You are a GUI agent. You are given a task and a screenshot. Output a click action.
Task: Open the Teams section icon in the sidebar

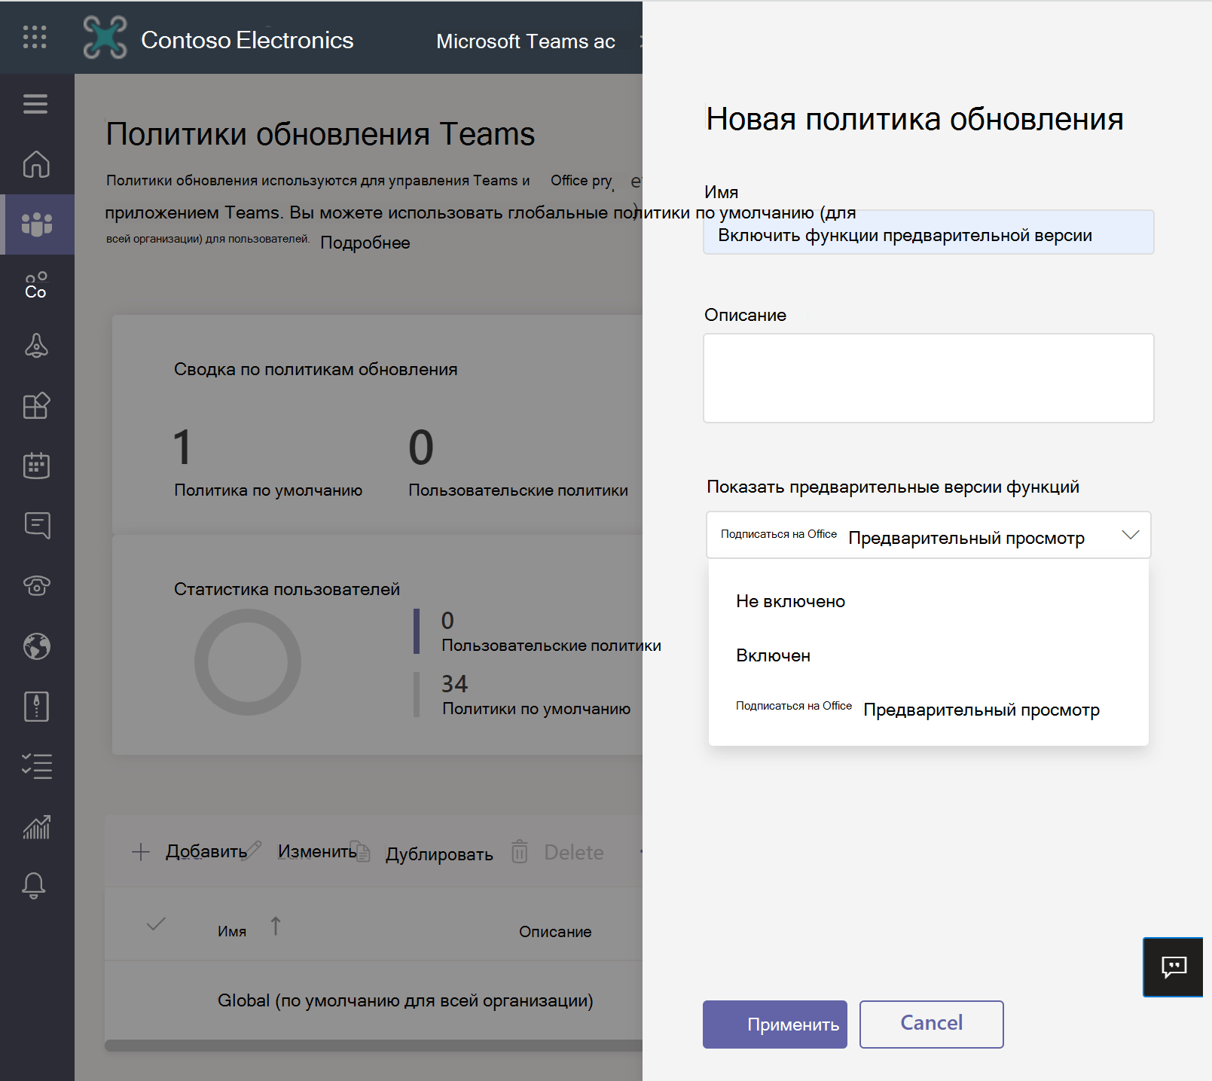coord(36,224)
